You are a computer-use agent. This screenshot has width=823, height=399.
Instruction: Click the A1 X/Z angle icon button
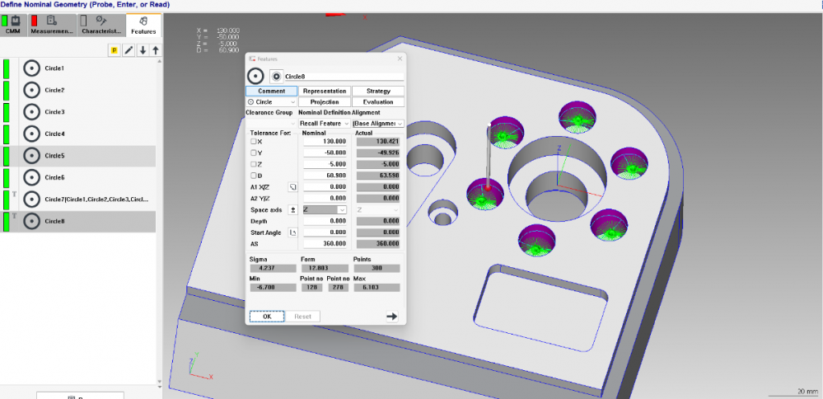tap(292, 187)
